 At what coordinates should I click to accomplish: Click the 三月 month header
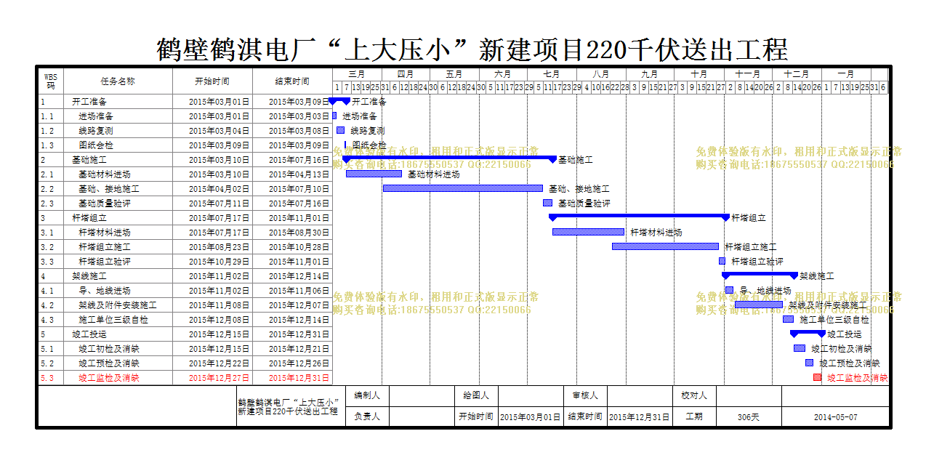point(356,74)
